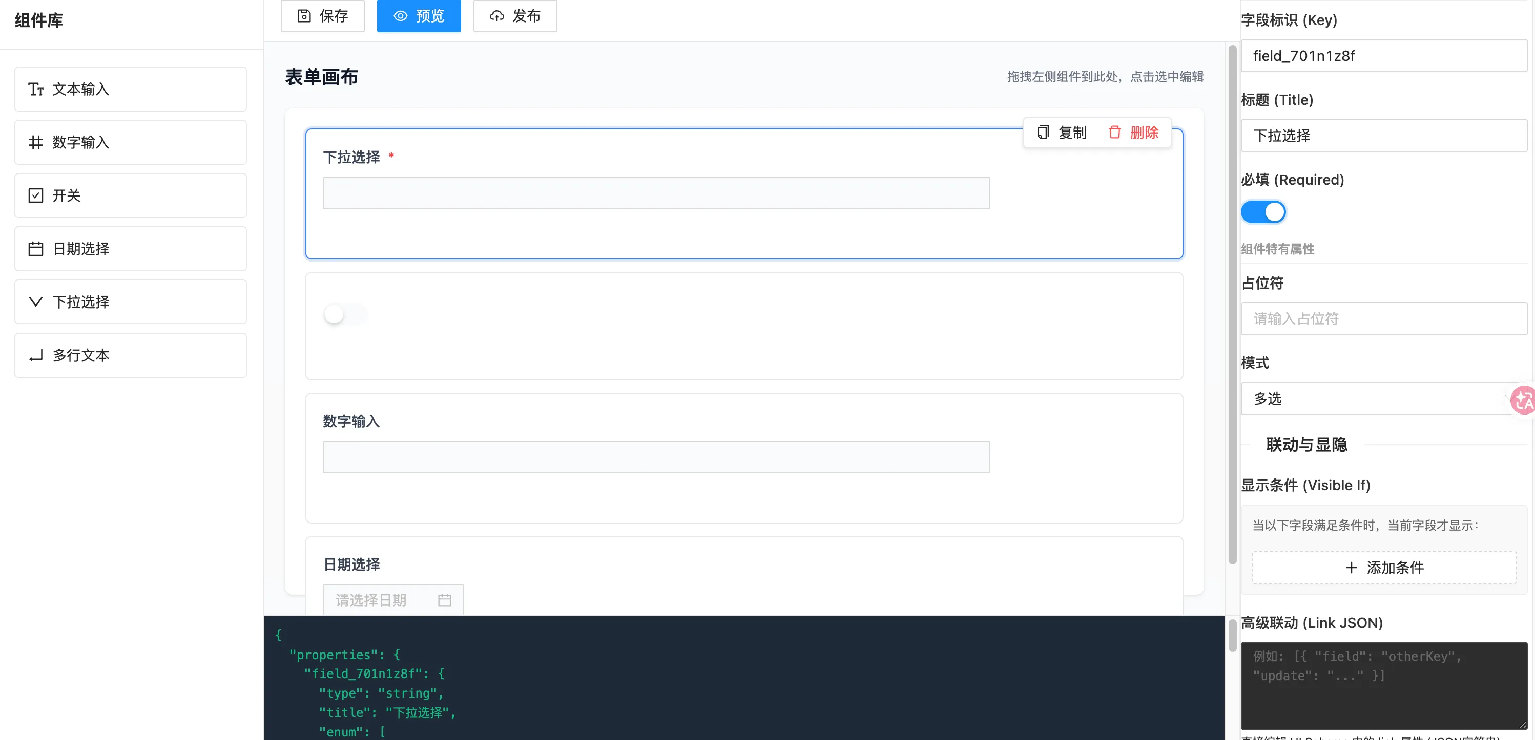
Task: Click the "properties" line in JSON preview
Action: point(344,655)
